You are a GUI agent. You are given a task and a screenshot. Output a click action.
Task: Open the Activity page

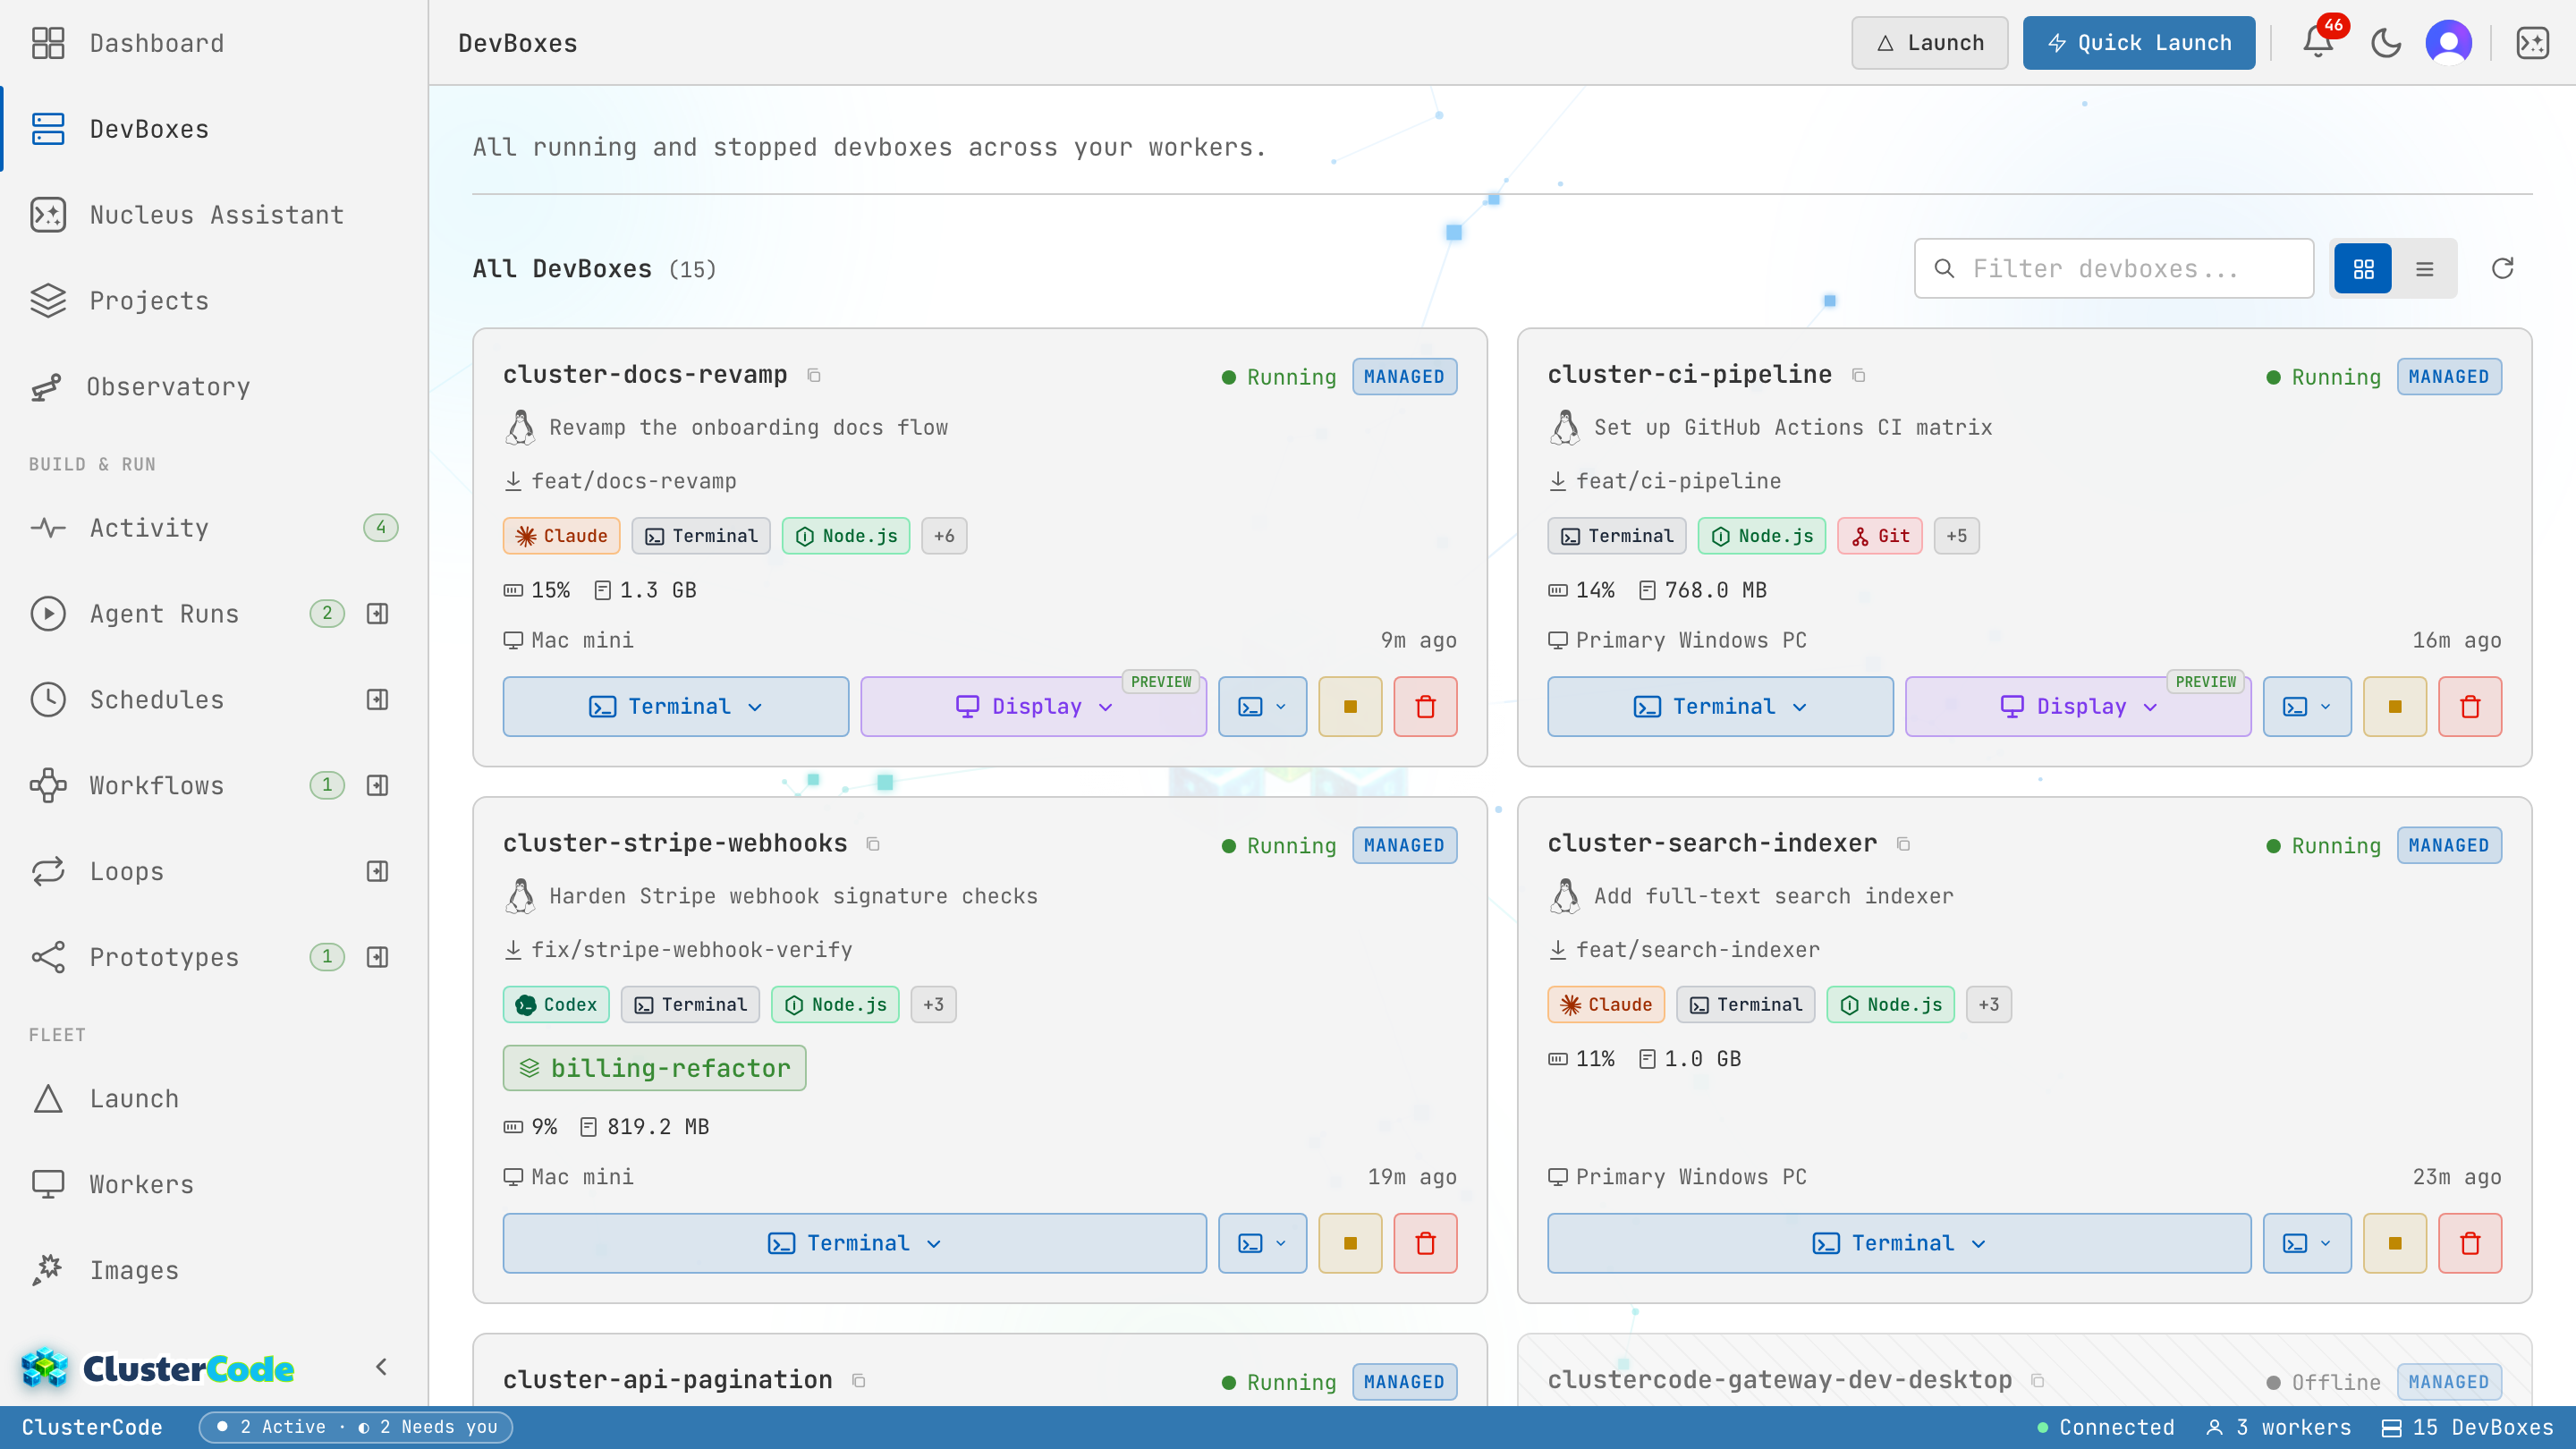point(213,528)
